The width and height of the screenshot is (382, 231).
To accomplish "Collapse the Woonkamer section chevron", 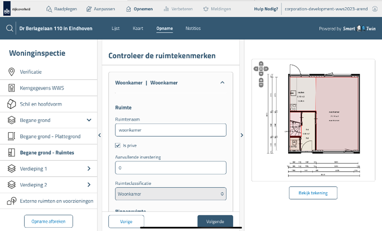I will (x=222, y=83).
